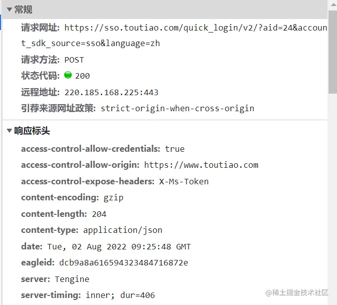Click the POST request method value
The height and width of the screenshot is (305, 337).
click(74, 60)
